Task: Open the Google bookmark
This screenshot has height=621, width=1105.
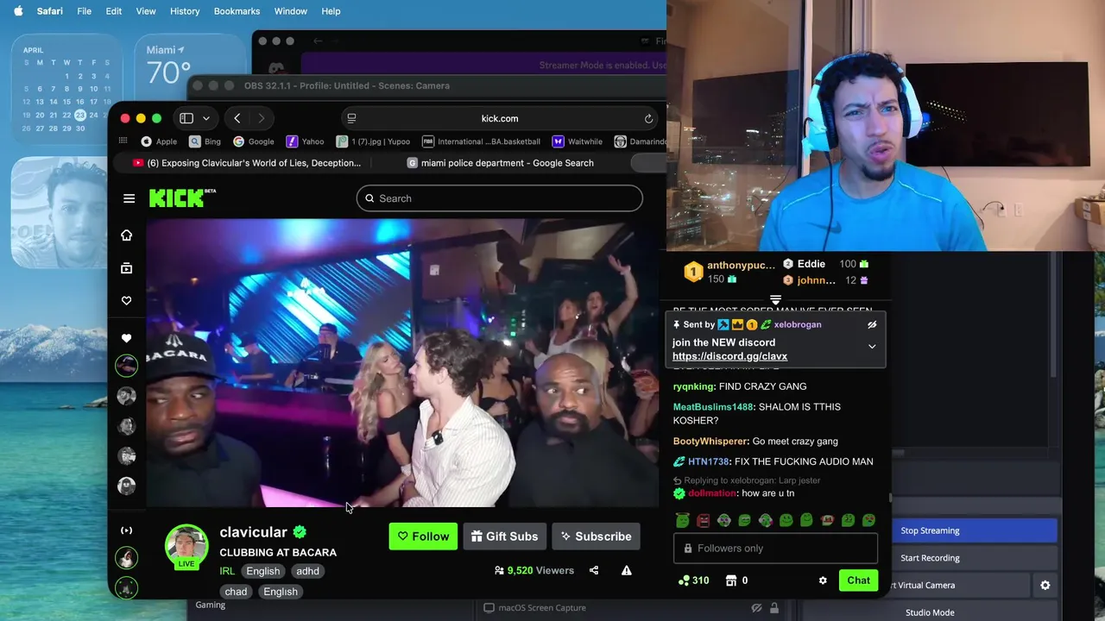Action: (254, 141)
